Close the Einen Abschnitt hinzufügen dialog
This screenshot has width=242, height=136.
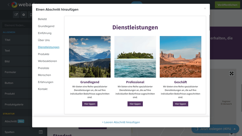[205, 8]
